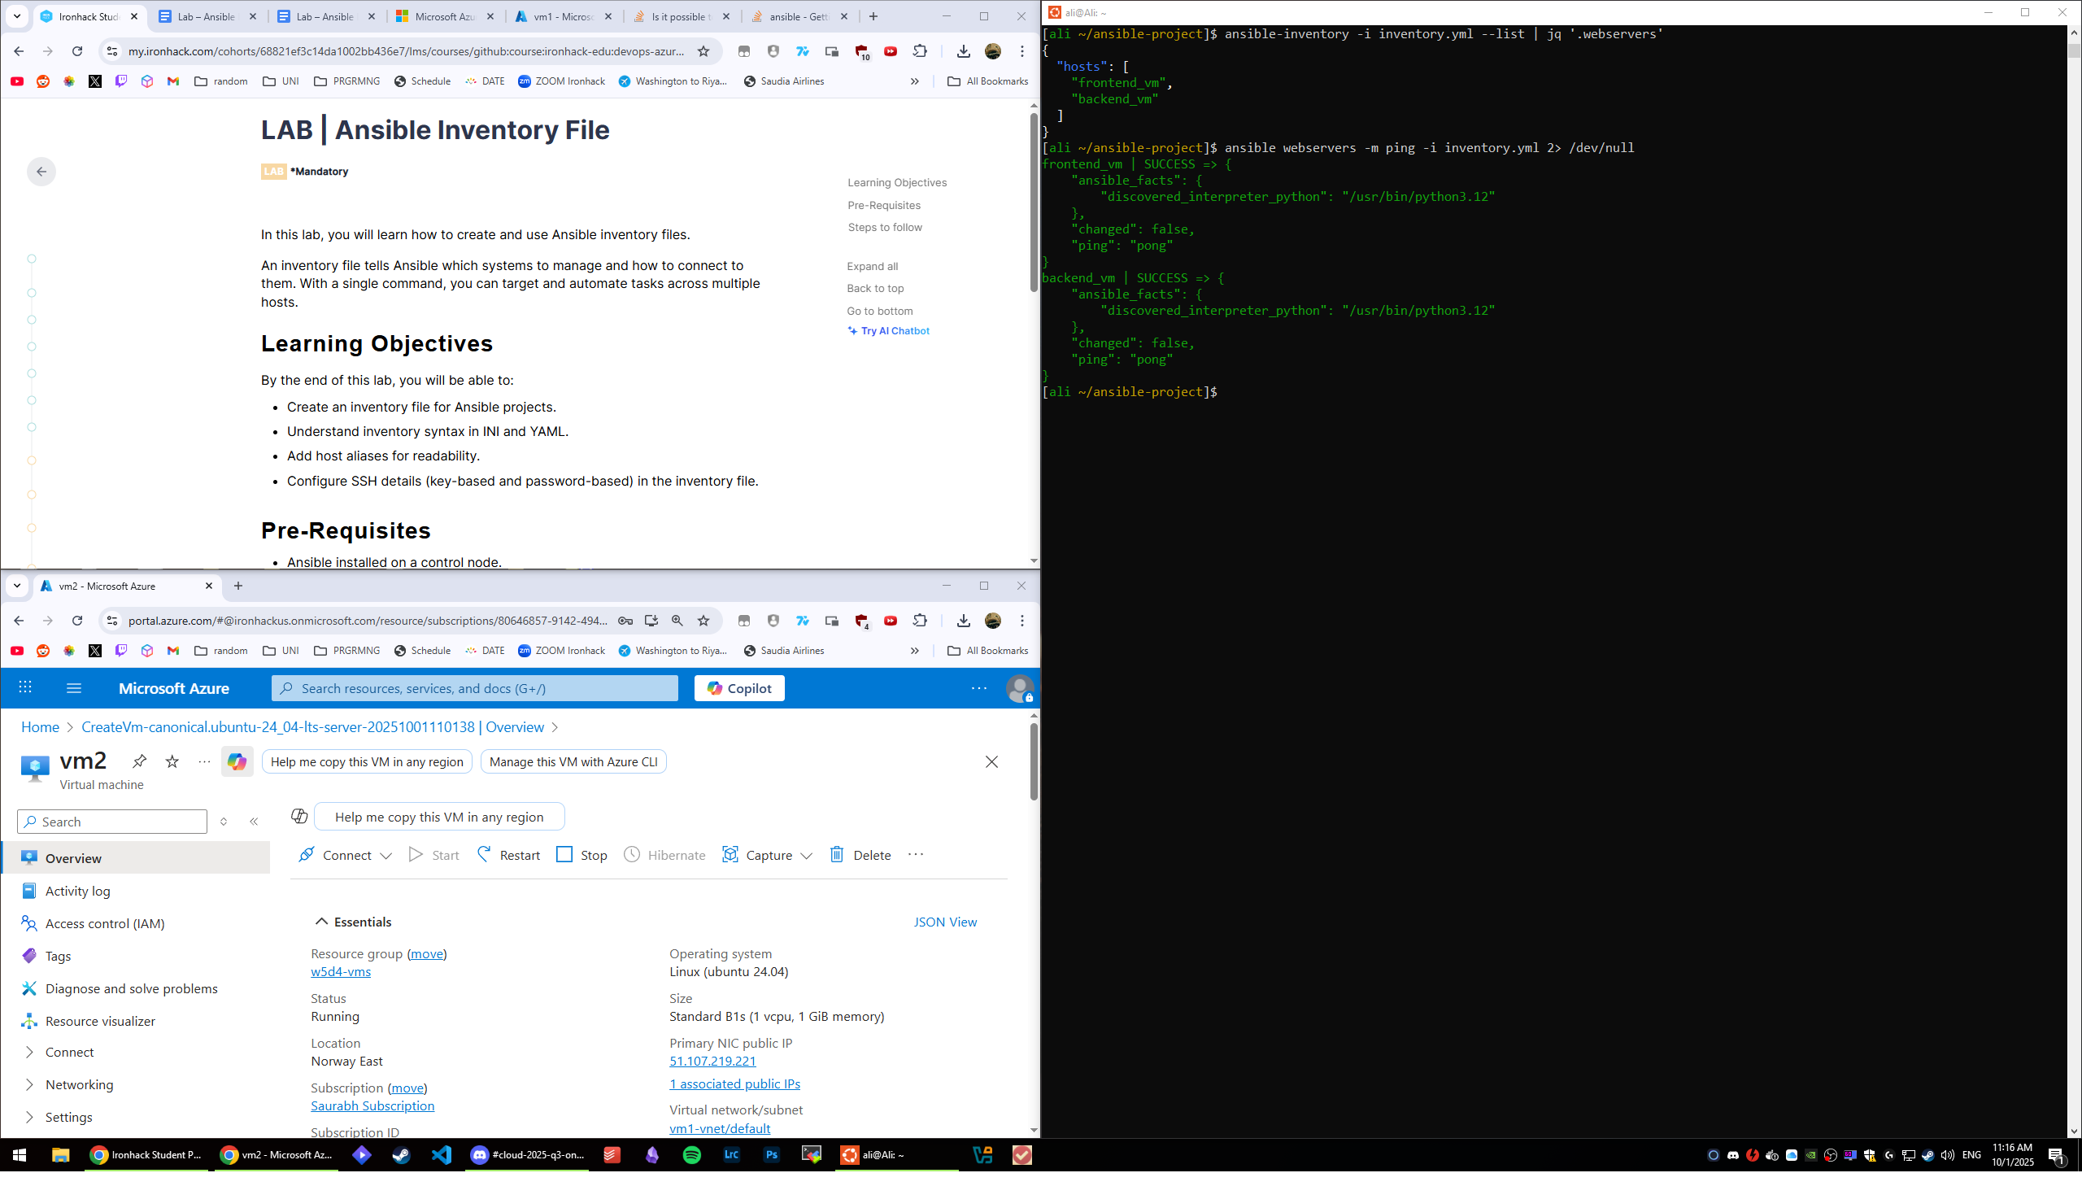Viewport: 2082px width, 1186px height.
Task: Select Activity log in Azure sidebar
Action: click(77, 891)
